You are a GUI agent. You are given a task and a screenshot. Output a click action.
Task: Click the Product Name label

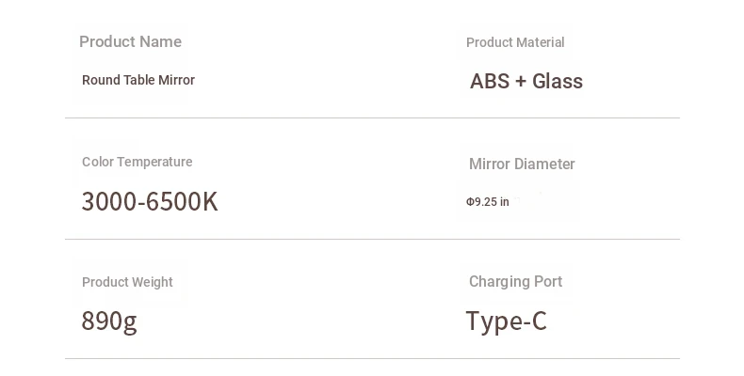point(130,42)
